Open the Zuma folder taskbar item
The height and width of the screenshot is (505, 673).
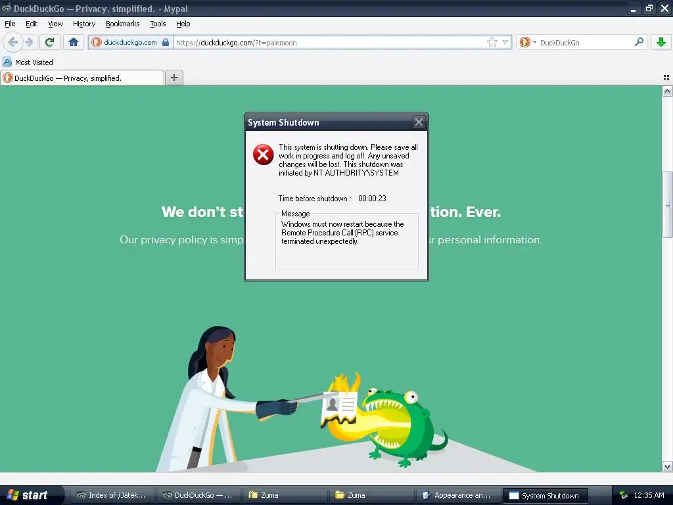coord(371,495)
